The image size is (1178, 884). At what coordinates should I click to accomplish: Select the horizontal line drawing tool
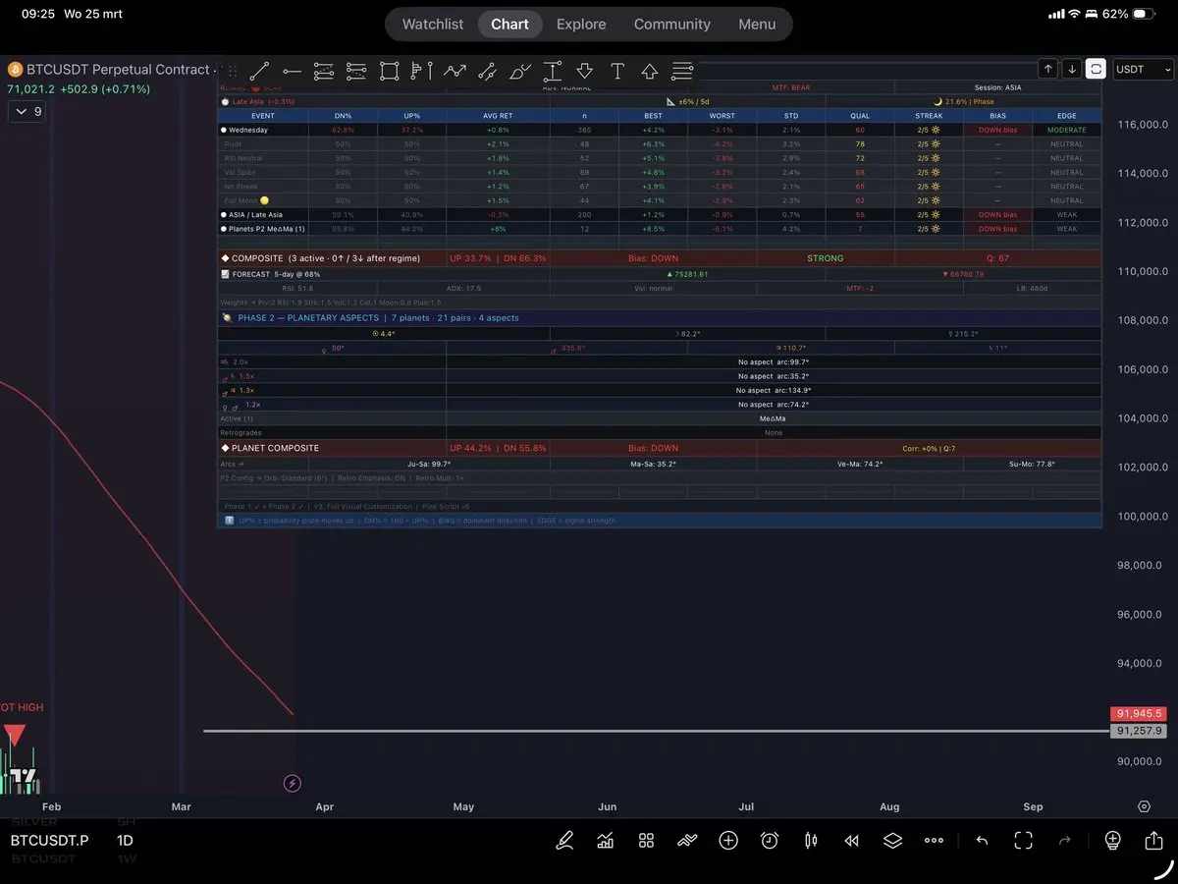point(292,71)
